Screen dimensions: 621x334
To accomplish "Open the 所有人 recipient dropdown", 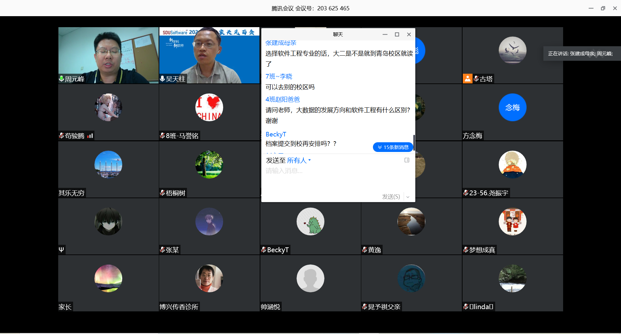I will pos(299,160).
